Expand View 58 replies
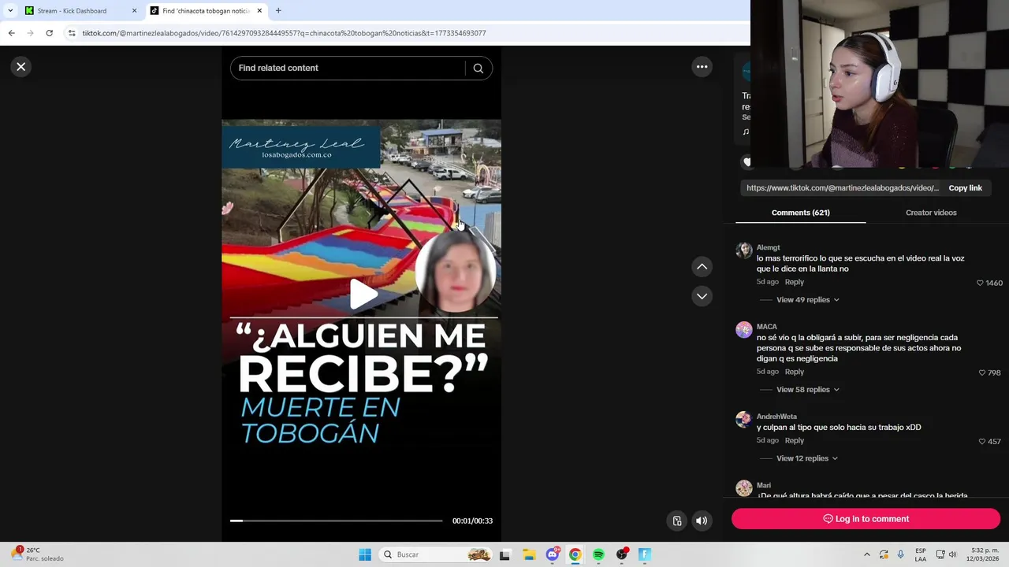 click(x=807, y=390)
